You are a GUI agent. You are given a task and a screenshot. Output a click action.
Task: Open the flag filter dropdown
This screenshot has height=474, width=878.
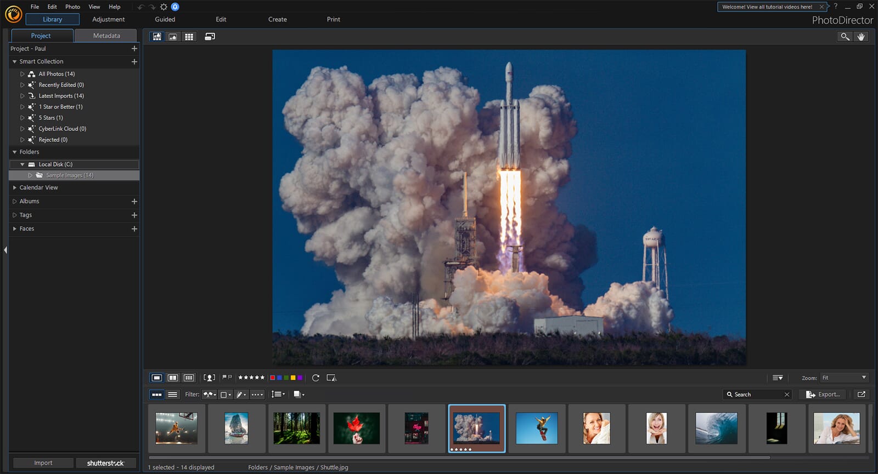(x=210, y=395)
